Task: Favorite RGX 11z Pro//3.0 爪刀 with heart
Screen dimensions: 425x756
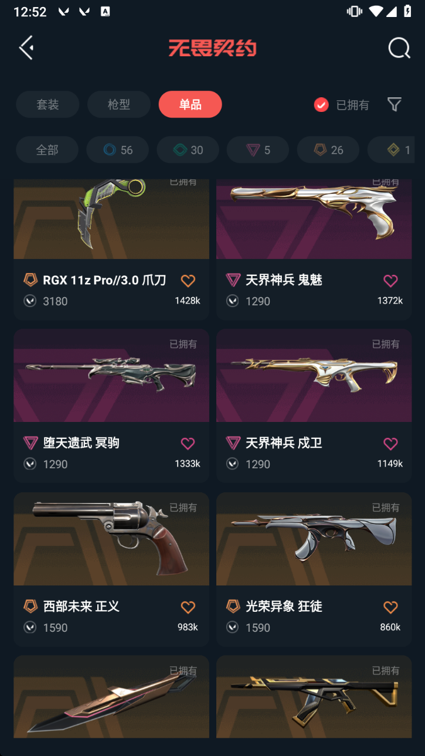Action: coord(188,281)
